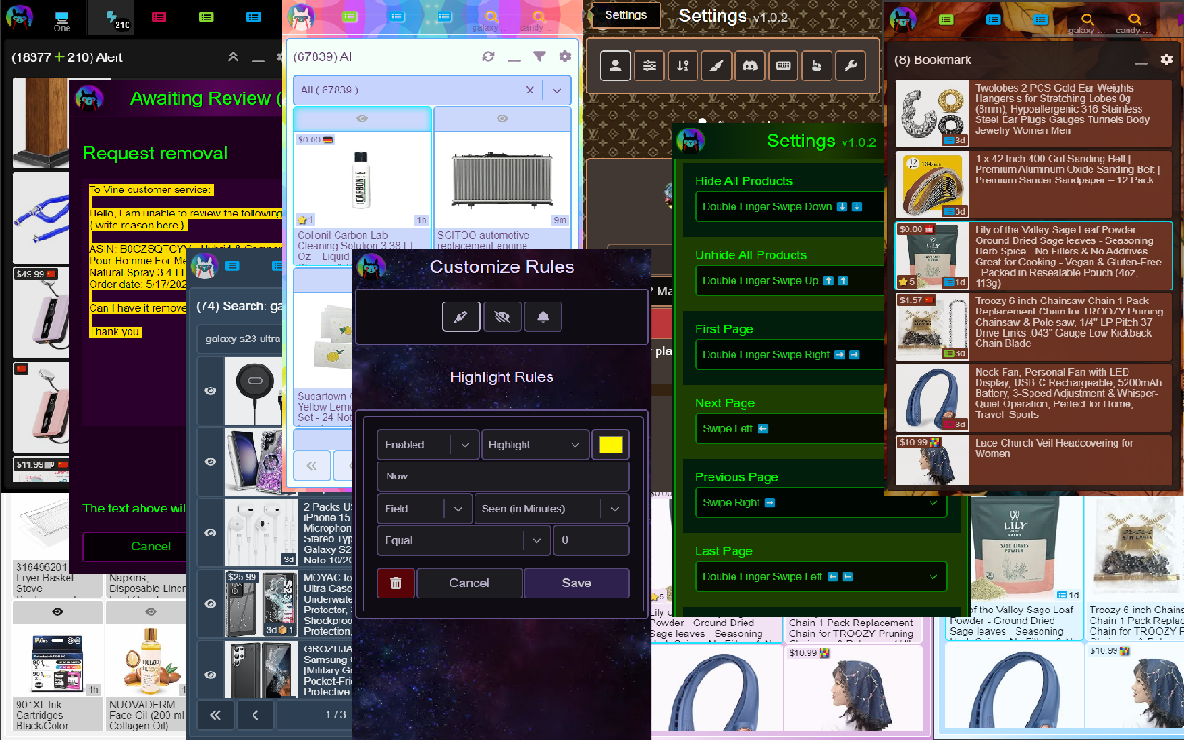Go to previous page in the Search panel
This screenshot has height=740, width=1184.
click(x=255, y=715)
